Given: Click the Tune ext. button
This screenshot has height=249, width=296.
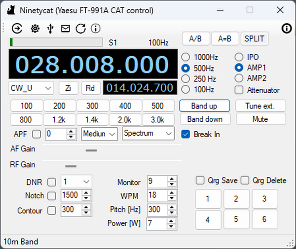Looking at the screenshot, I should coord(260,106).
